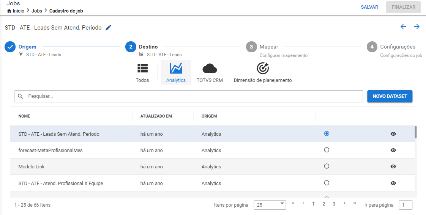Viewport: 426px width, 215px height.
Task: Click the forecast-MetaProfissionalMes row name
Action: (x=50, y=150)
